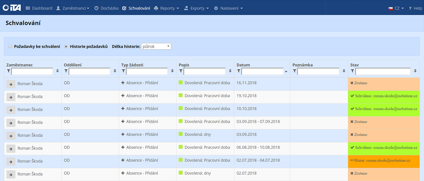Click the ITA logo in header
This screenshot has height=181, width=424.
point(12,8)
